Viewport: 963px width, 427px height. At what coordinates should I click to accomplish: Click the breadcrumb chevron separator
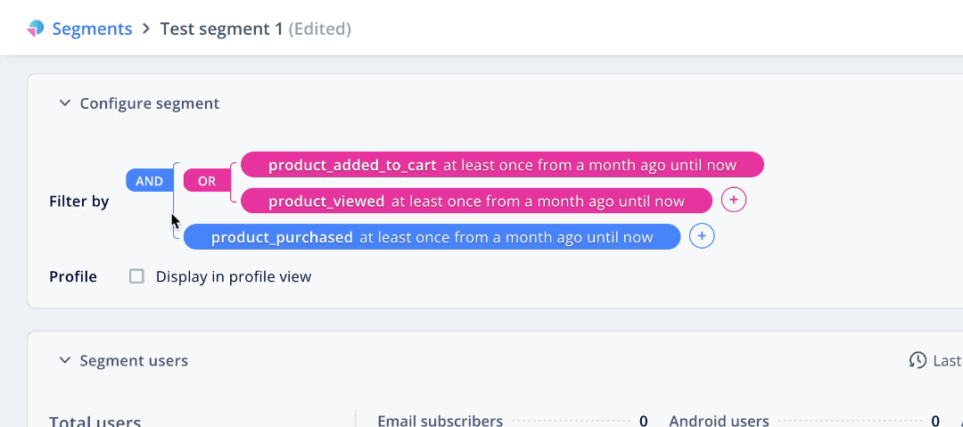146,29
